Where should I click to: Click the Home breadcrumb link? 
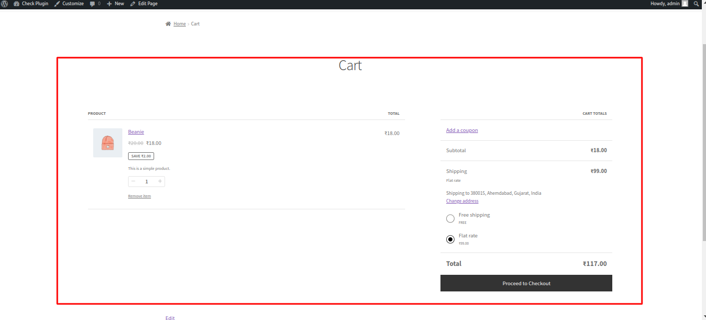tap(180, 24)
